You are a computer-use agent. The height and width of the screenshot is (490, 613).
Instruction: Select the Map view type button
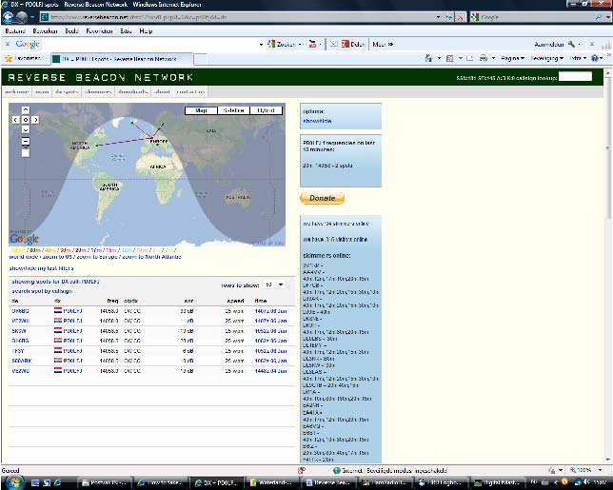pyautogui.click(x=201, y=110)
